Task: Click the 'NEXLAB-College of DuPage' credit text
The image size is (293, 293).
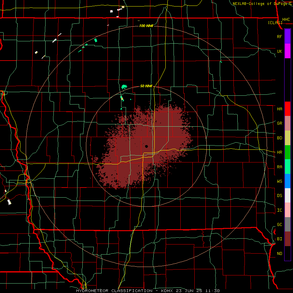Action: tap(260, 4)
